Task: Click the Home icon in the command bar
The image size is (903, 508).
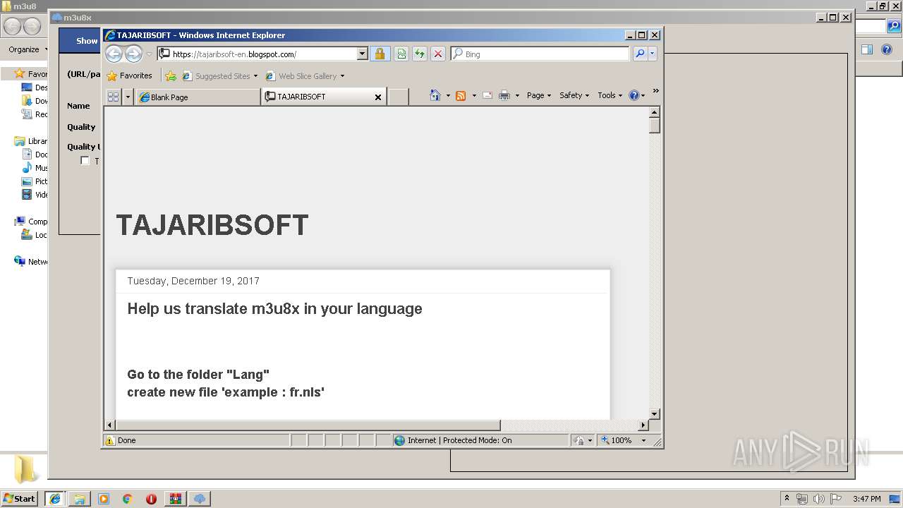Action: pos(435,95)
